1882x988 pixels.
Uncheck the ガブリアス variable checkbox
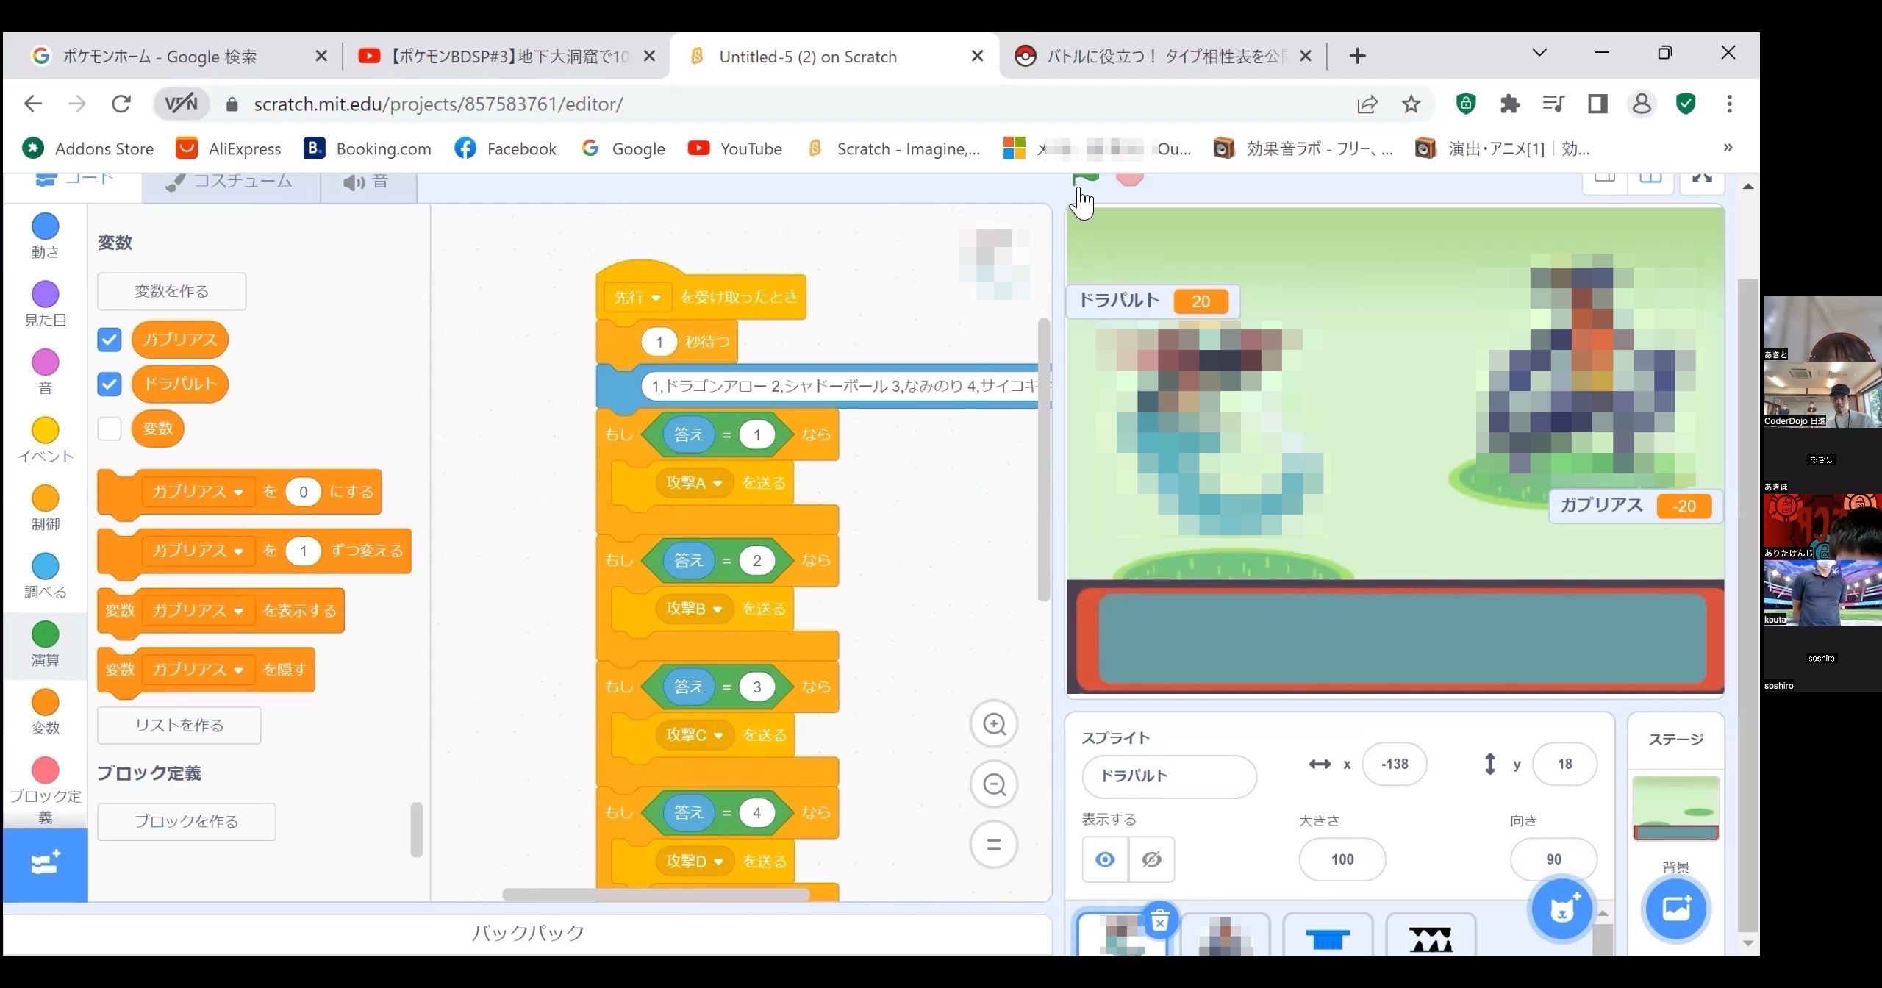click(x=109, y=340)
